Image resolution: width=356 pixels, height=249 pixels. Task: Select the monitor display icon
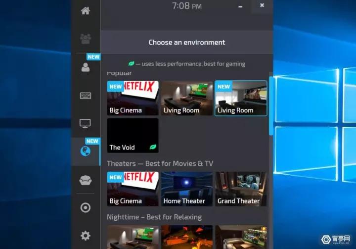[x=85, y=123]
